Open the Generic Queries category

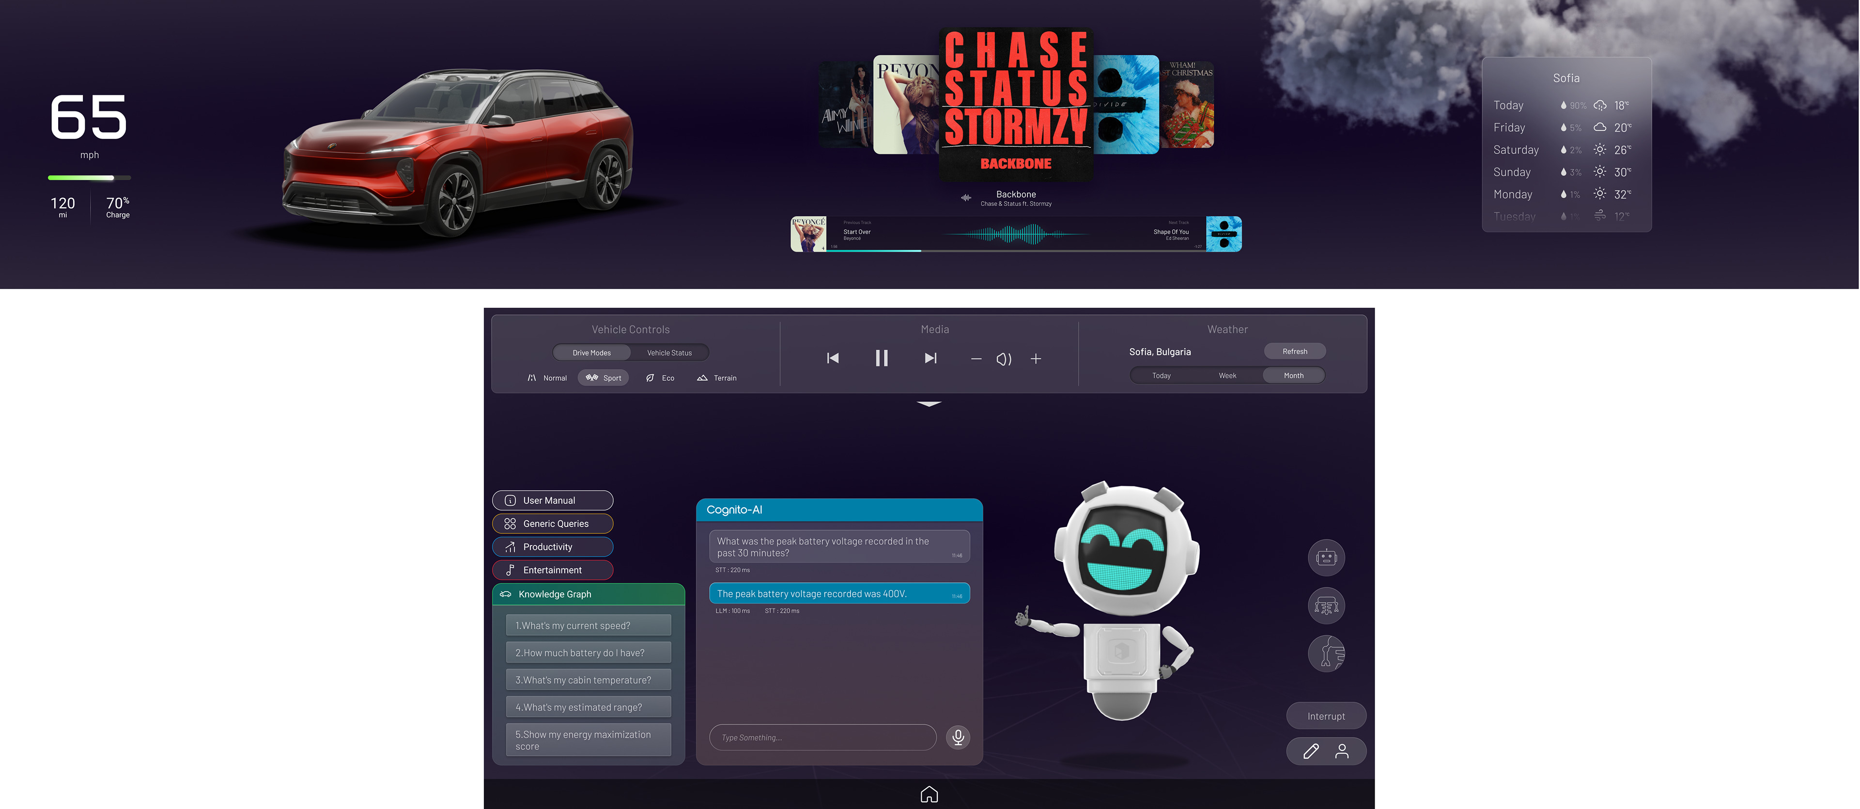tap(553, 524)
